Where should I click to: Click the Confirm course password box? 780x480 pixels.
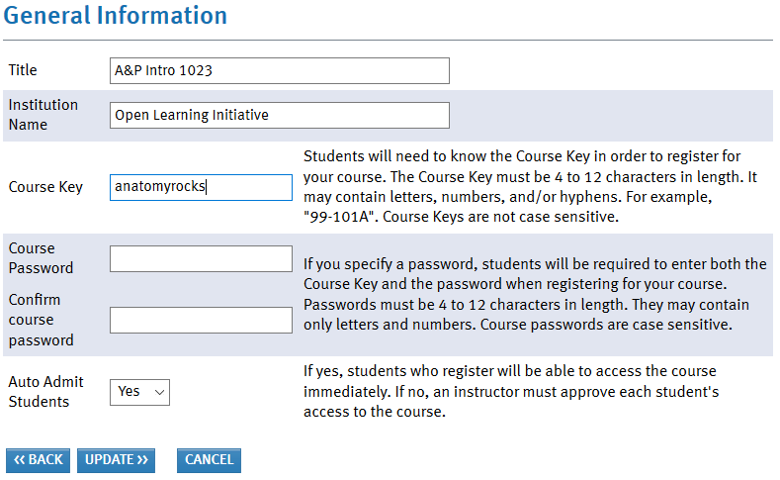tap(201, 321)
